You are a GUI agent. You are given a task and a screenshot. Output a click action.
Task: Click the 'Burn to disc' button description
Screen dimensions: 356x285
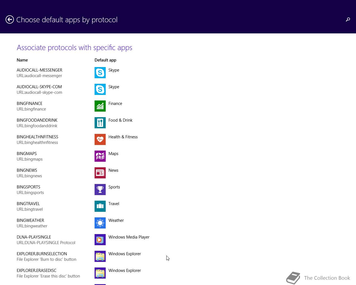(46, 259)
